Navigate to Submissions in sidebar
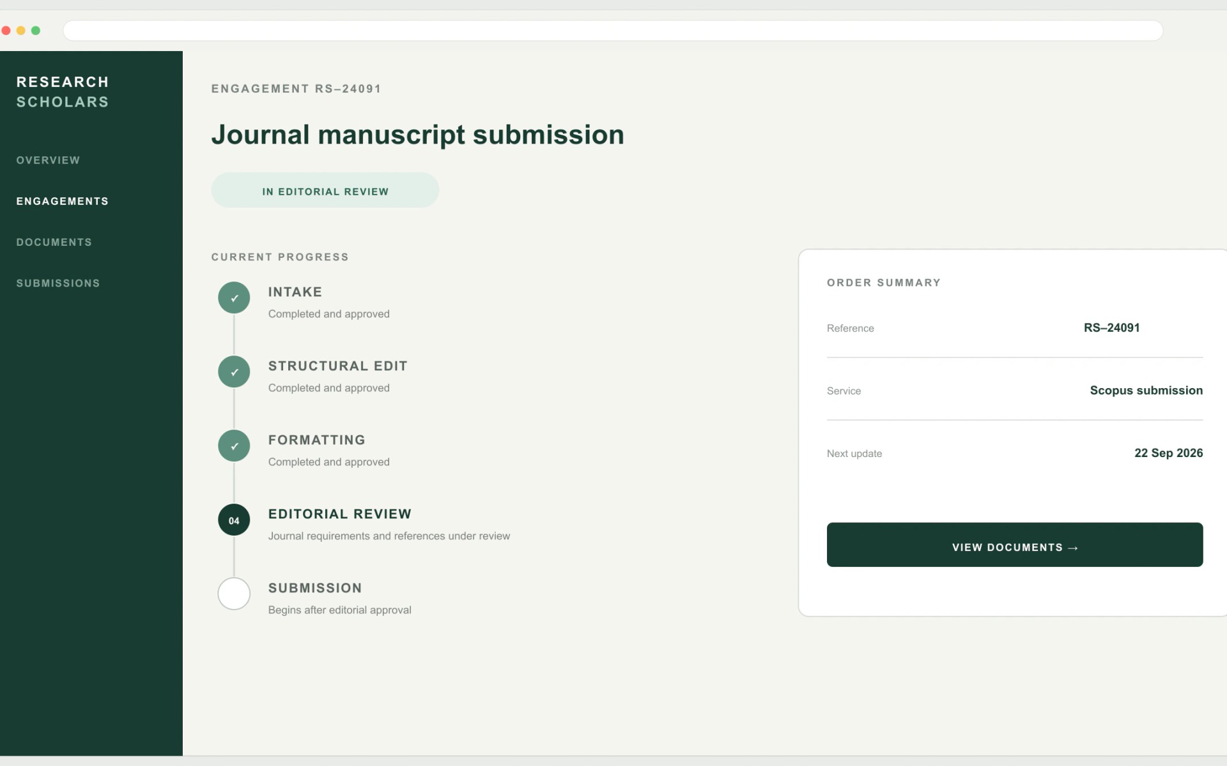1227x766 pixels. pos(58,283)
